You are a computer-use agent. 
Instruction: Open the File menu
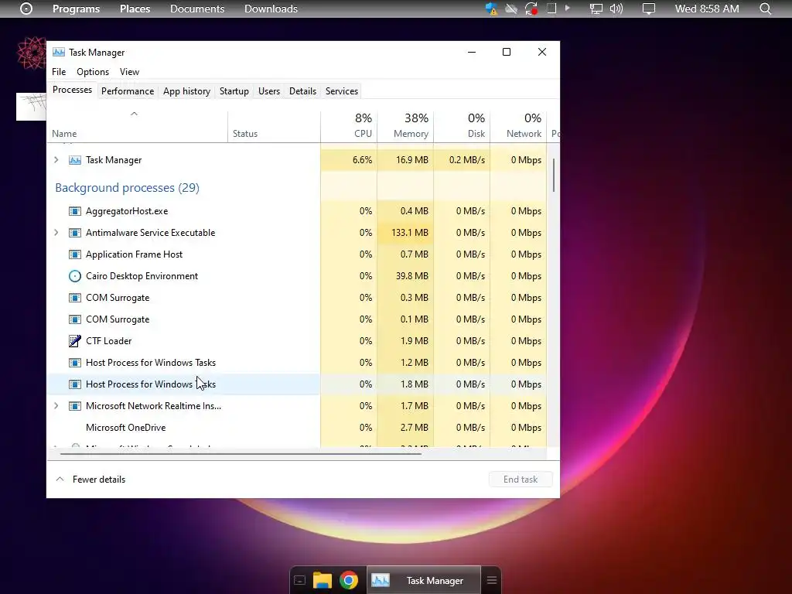(59, 72)
